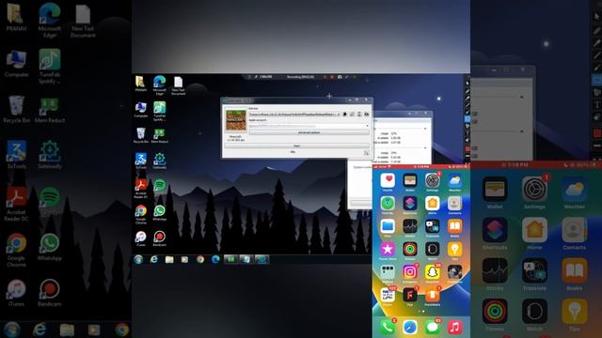Image resolution: width=602 pixels, height=338 pixels.
Task: Click the red record button in Bandicam bar
Action: [x=332, y=77]
